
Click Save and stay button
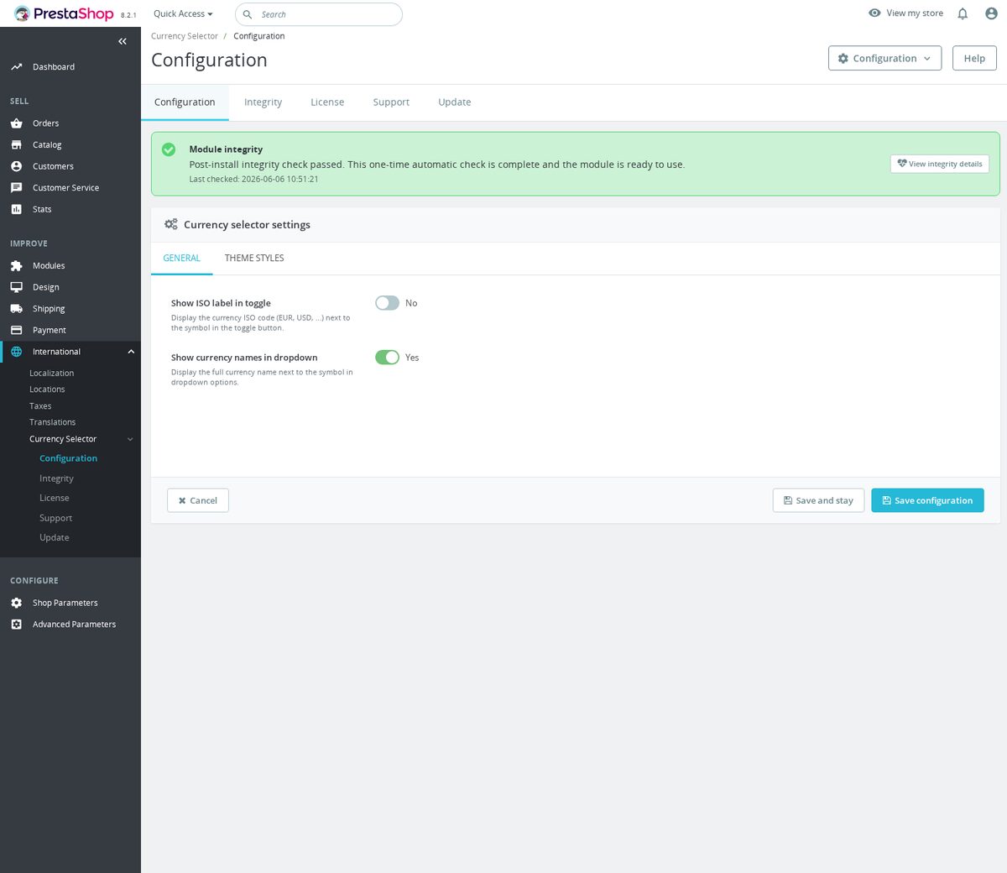tap(818, 500)
